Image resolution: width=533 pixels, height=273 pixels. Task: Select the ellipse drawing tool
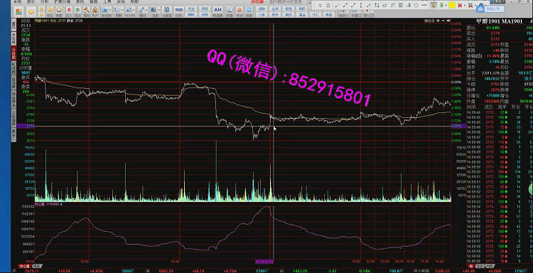(416, 6)
